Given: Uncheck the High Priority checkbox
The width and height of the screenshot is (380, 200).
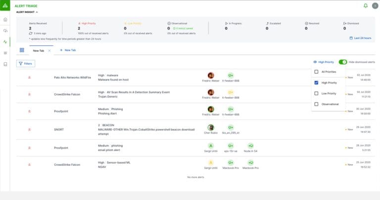Looking at the screenshot, I should coord(316,82).
